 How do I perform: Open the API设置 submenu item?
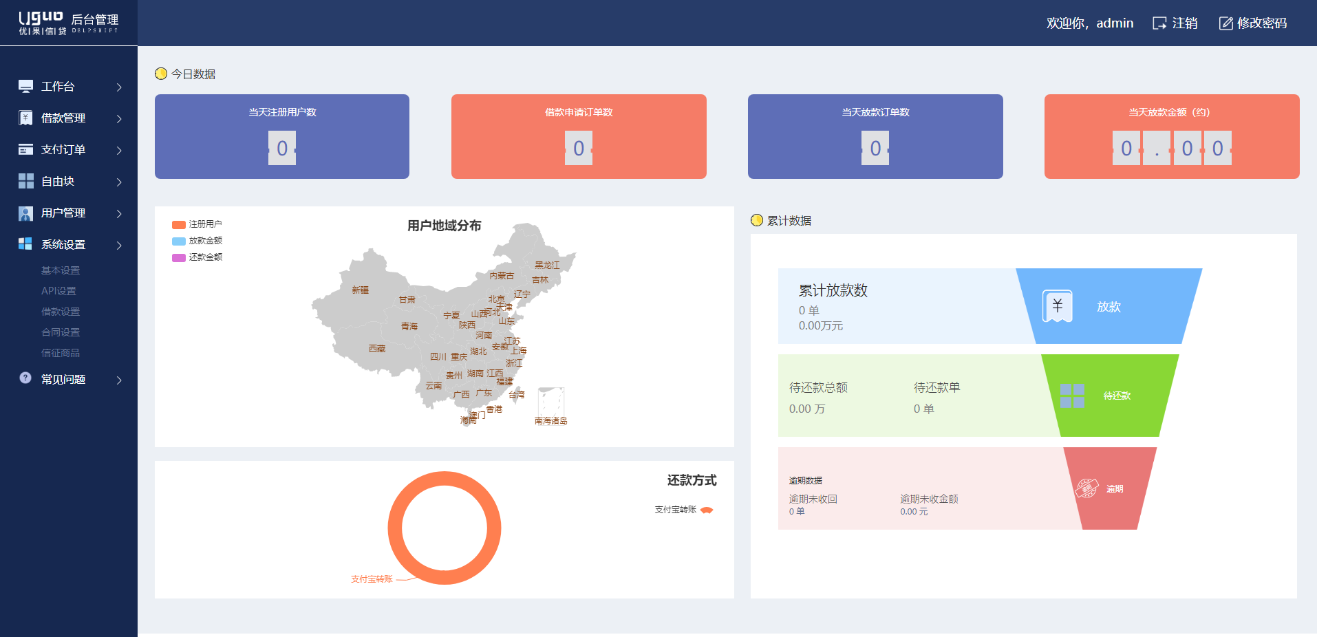(x=58, y=291)
